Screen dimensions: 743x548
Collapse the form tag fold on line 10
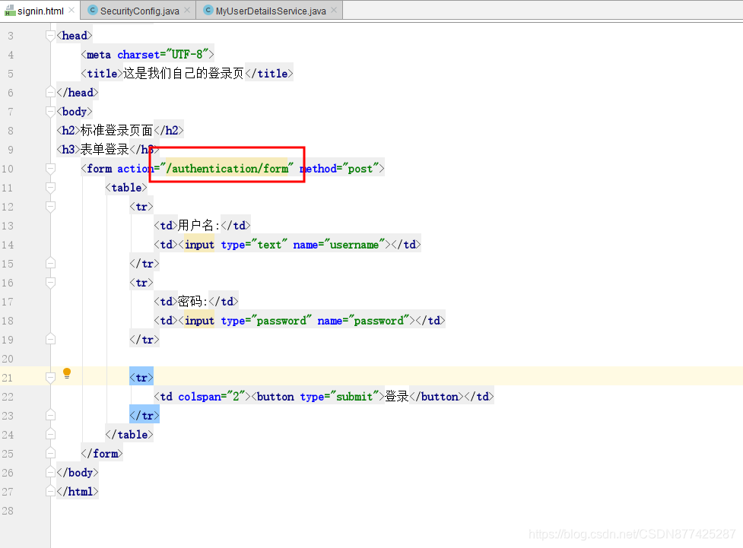click(50, 169)
